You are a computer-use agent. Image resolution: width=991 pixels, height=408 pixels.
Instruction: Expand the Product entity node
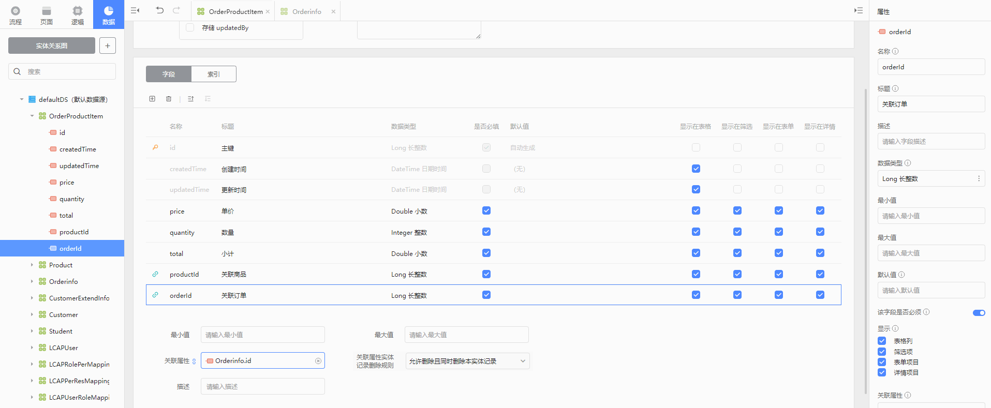(x=32, y=265)
